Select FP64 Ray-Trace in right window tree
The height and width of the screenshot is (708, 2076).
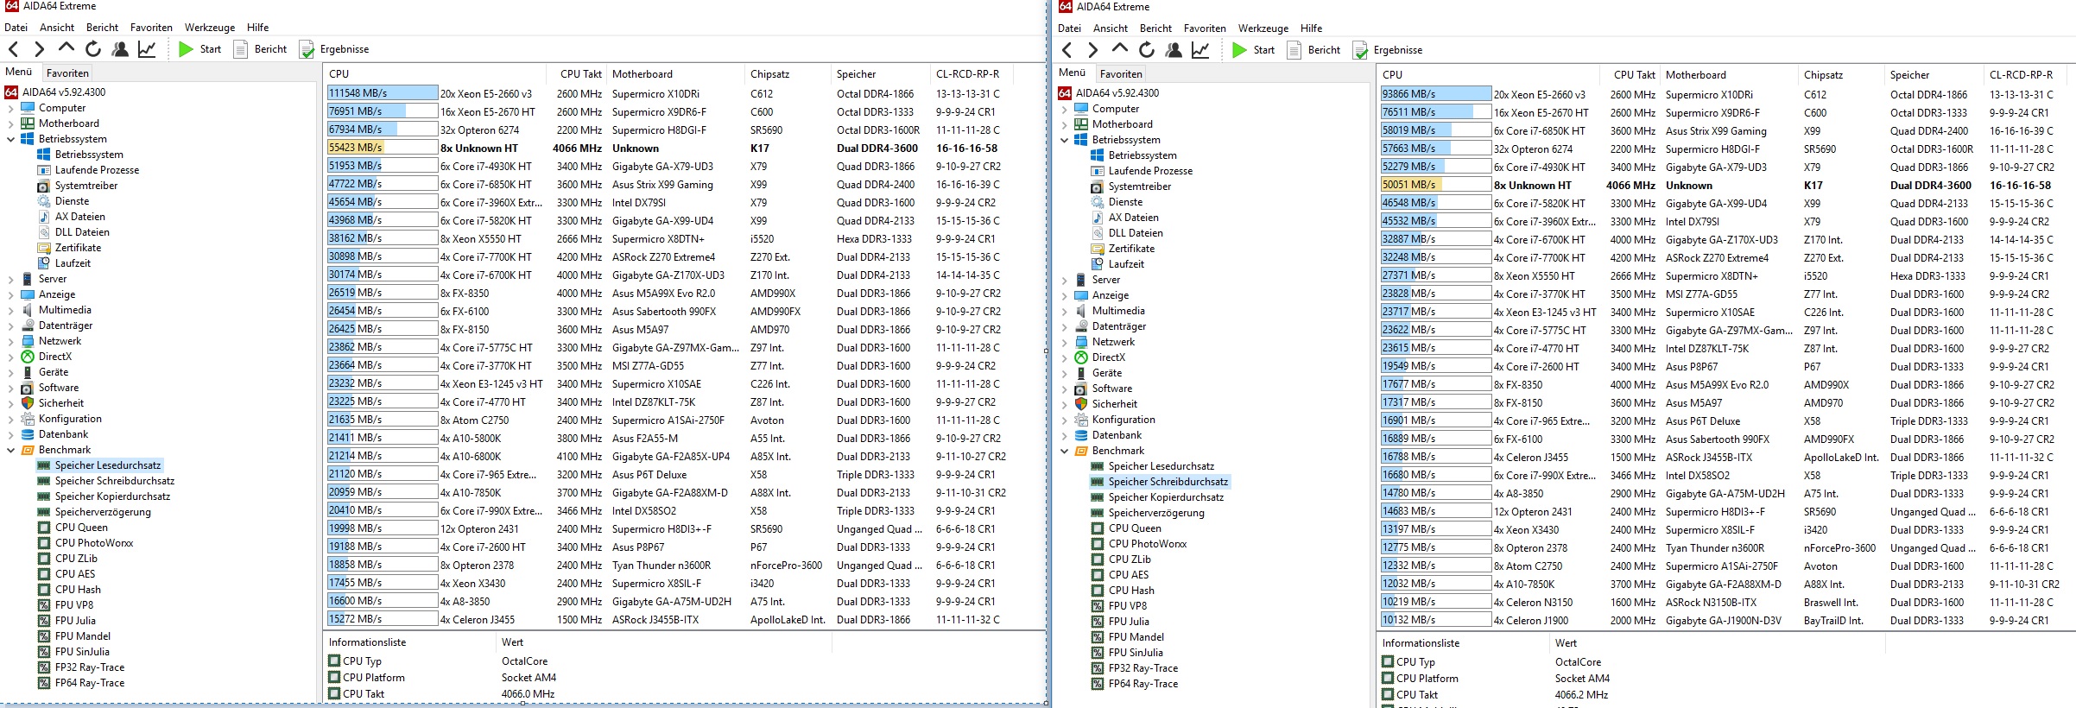point(1143,684)
